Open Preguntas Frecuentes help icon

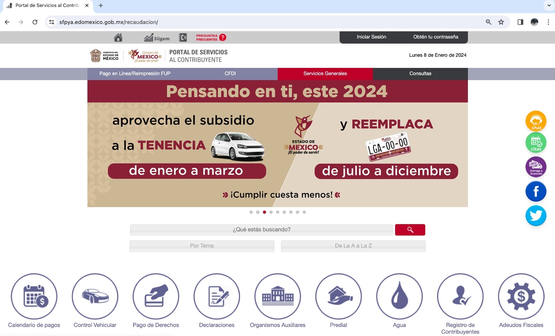click(211, 37)
